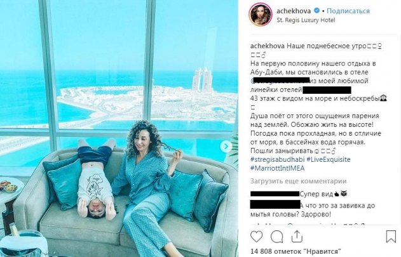Open hashtag #MarriottIntIMEA
This screenshot has width=401, height=257.
tap(278, 168)
